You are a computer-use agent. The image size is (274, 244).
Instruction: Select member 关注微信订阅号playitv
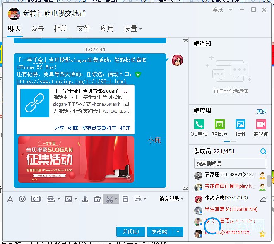tap(230, 187)
